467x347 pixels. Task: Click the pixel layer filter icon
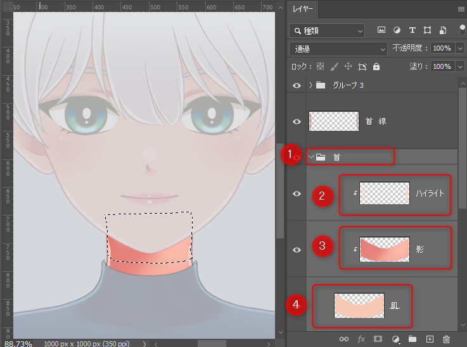[381, 30]
